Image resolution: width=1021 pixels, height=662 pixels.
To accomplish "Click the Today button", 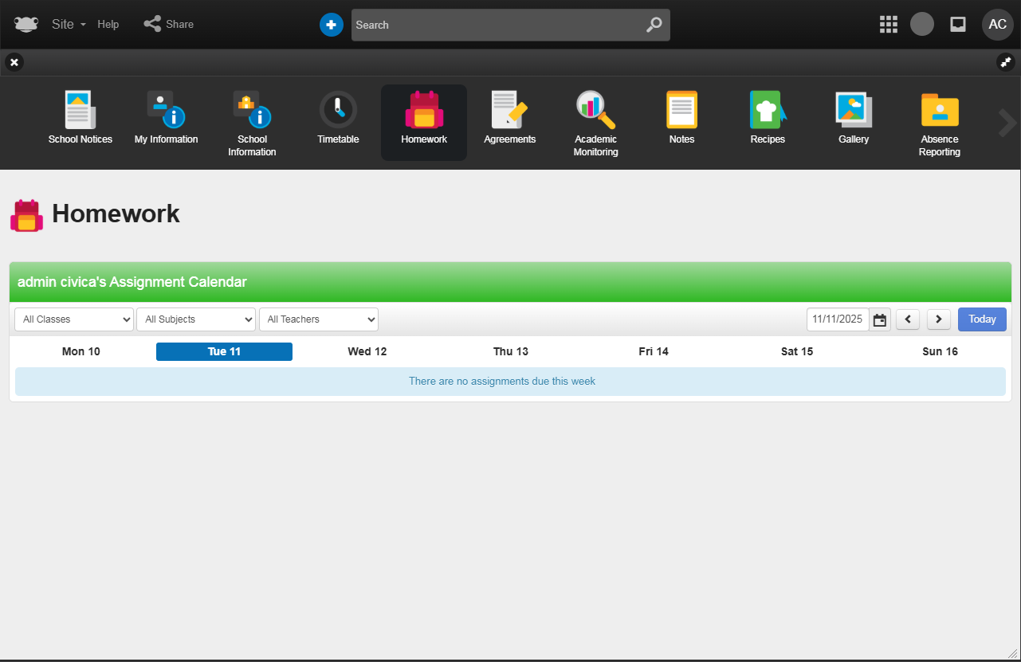I will (x=982, y=319).
